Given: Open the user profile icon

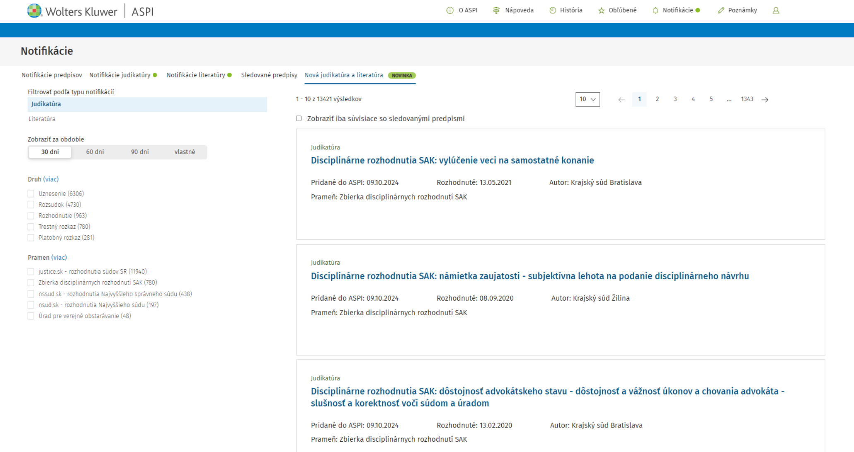Looking at the screenshot, I should [x=776, y=10].
